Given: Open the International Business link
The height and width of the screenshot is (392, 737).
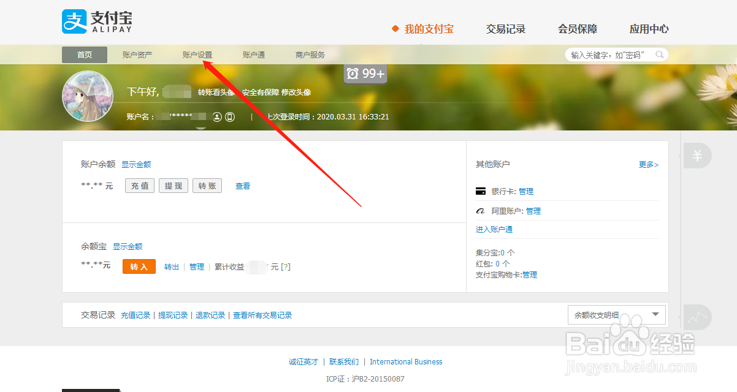Looking at the screenshot, I should click(x=406, y=361).
